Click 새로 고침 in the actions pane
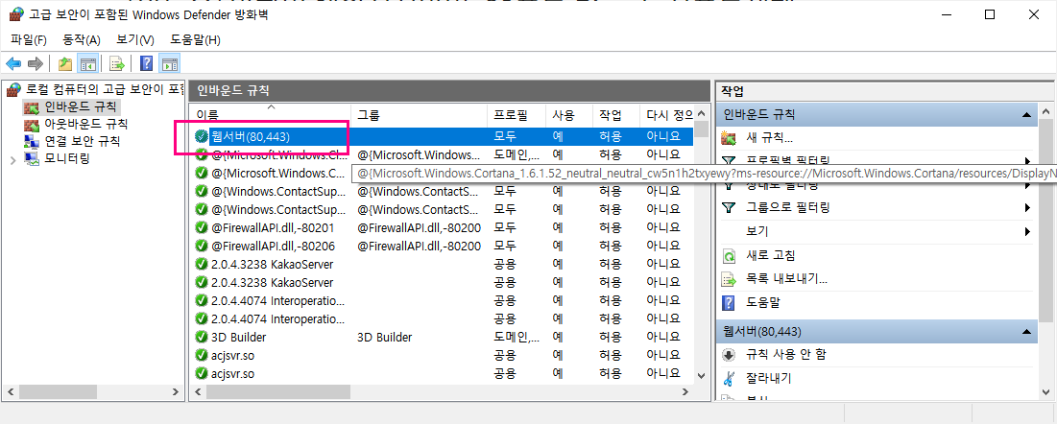The width and height of the screenshot is (1057, 424). [x=771, y=255]
